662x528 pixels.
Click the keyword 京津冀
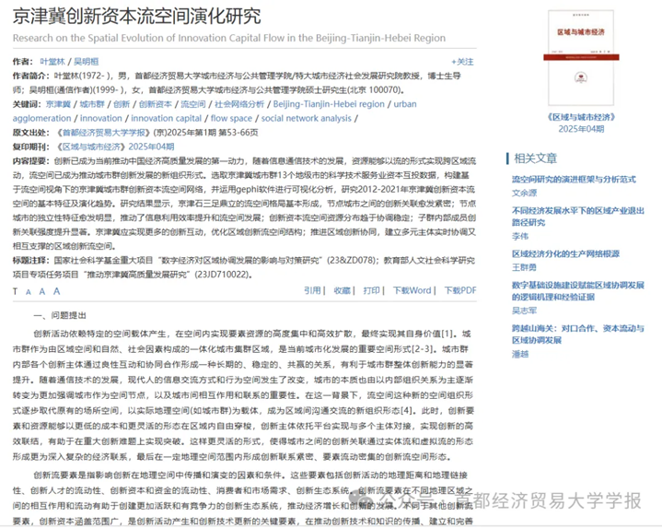[x=59, y=105]
